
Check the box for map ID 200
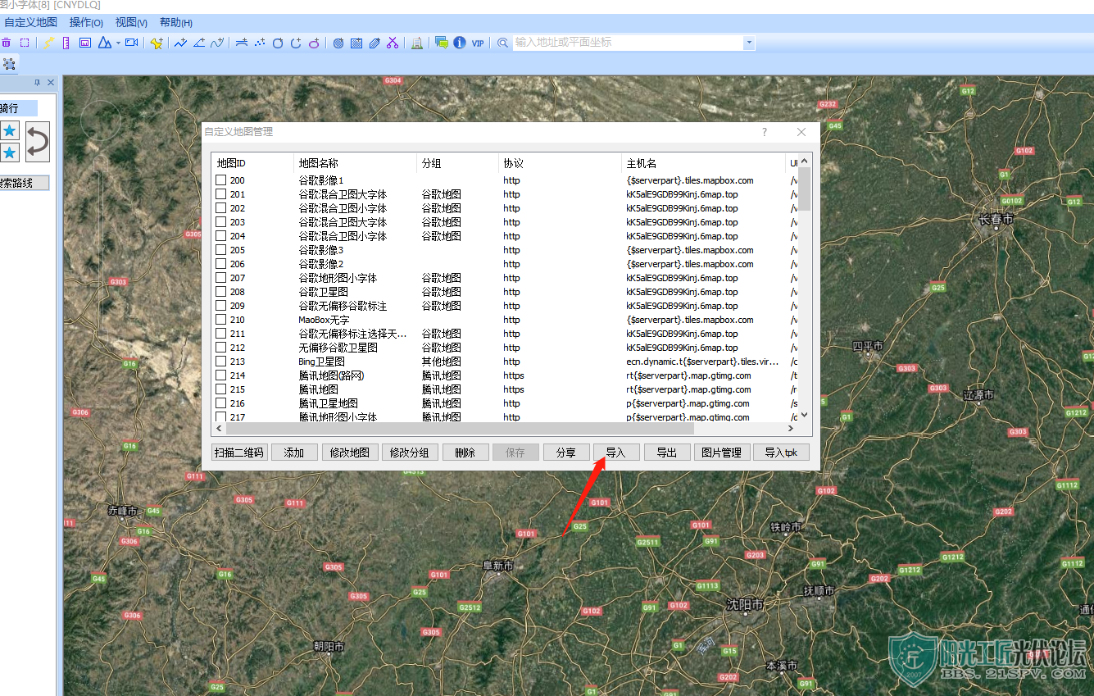click(x=221, y=180)
